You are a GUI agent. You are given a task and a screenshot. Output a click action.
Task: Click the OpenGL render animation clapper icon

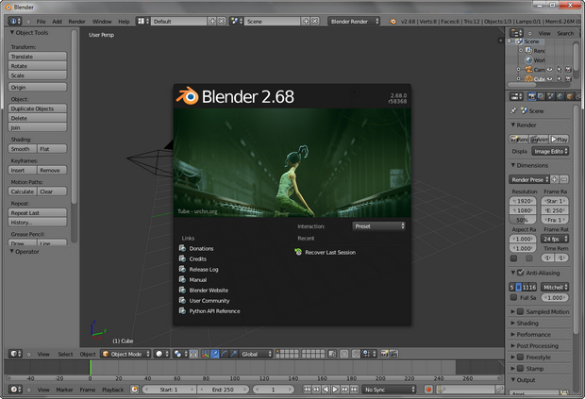click(x=393, y=354)
